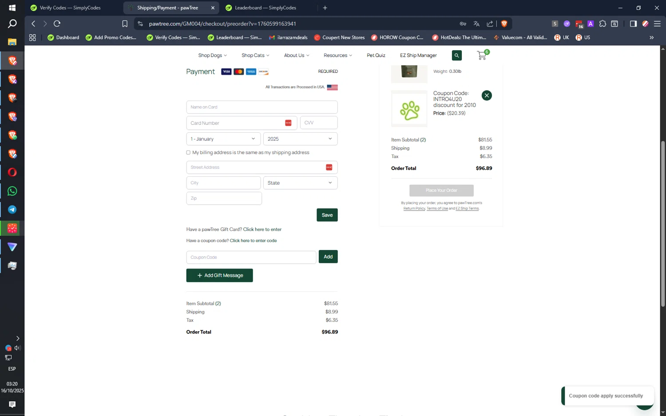Click the Save button

[x=327, y=215]
